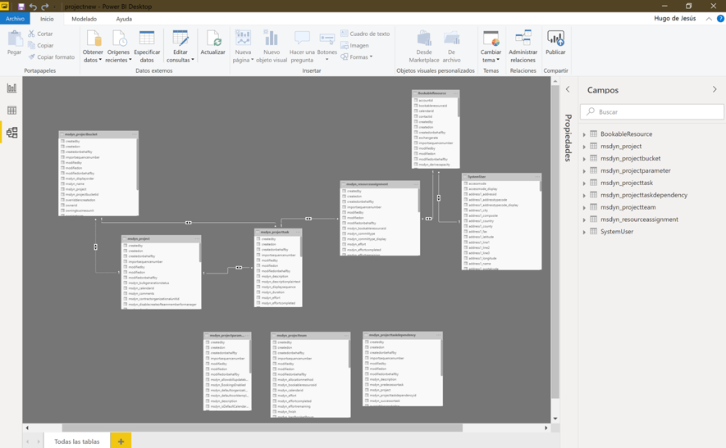
Task: Expand msdyn_projectparameter in Campos list
Action: point(584,171)
